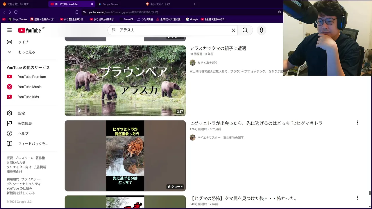Visit the みきとあそぼう channel avatar

click(x=193, y=63)
